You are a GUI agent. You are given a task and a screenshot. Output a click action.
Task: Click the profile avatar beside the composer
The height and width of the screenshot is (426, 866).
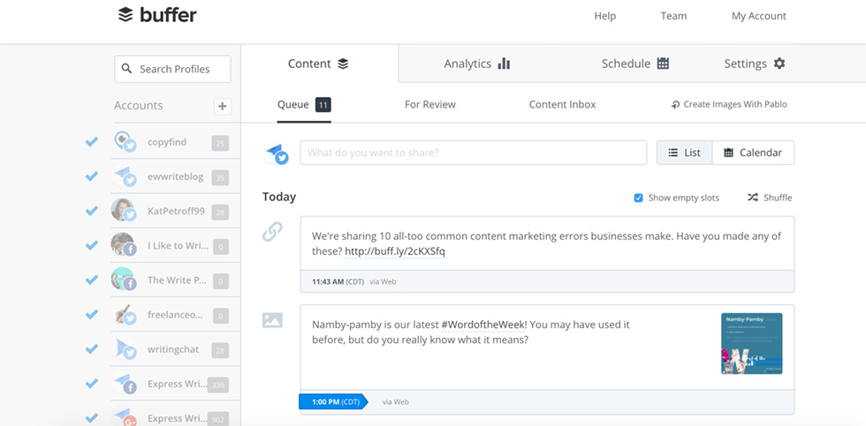click(x=277, y=153)
